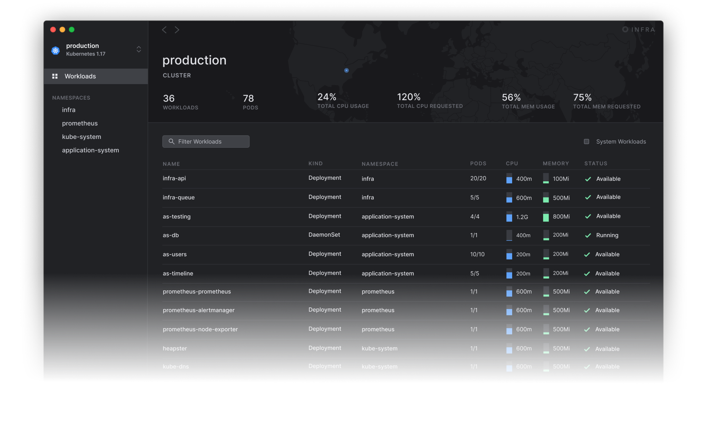Click the CPU bar for as-testing showing 1.2G

pyautogui.click(x=509, y=217)
